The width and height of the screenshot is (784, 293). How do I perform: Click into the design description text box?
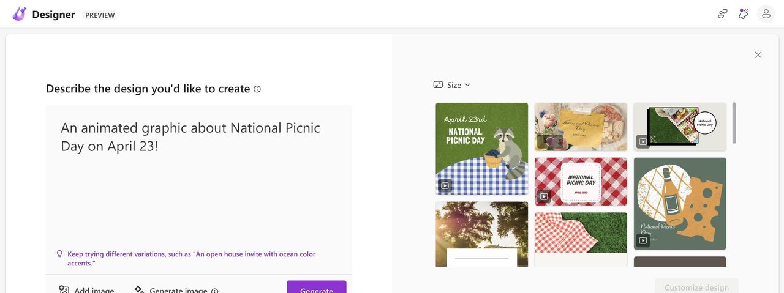(198, 184)
